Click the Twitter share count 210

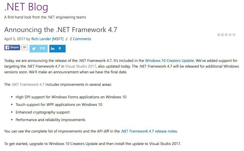pyautogui.click(x=42, y=49)
